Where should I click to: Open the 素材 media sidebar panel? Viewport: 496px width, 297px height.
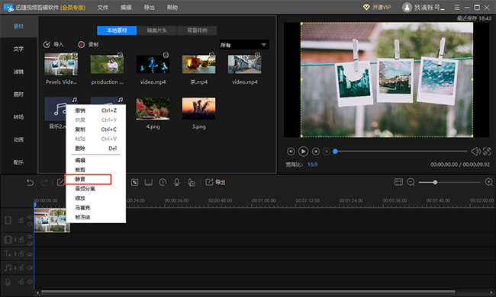(18, 26)
